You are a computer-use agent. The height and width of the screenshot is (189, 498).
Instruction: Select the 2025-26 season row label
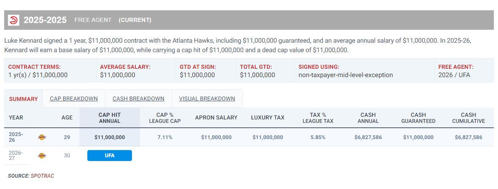coord(16,137)
